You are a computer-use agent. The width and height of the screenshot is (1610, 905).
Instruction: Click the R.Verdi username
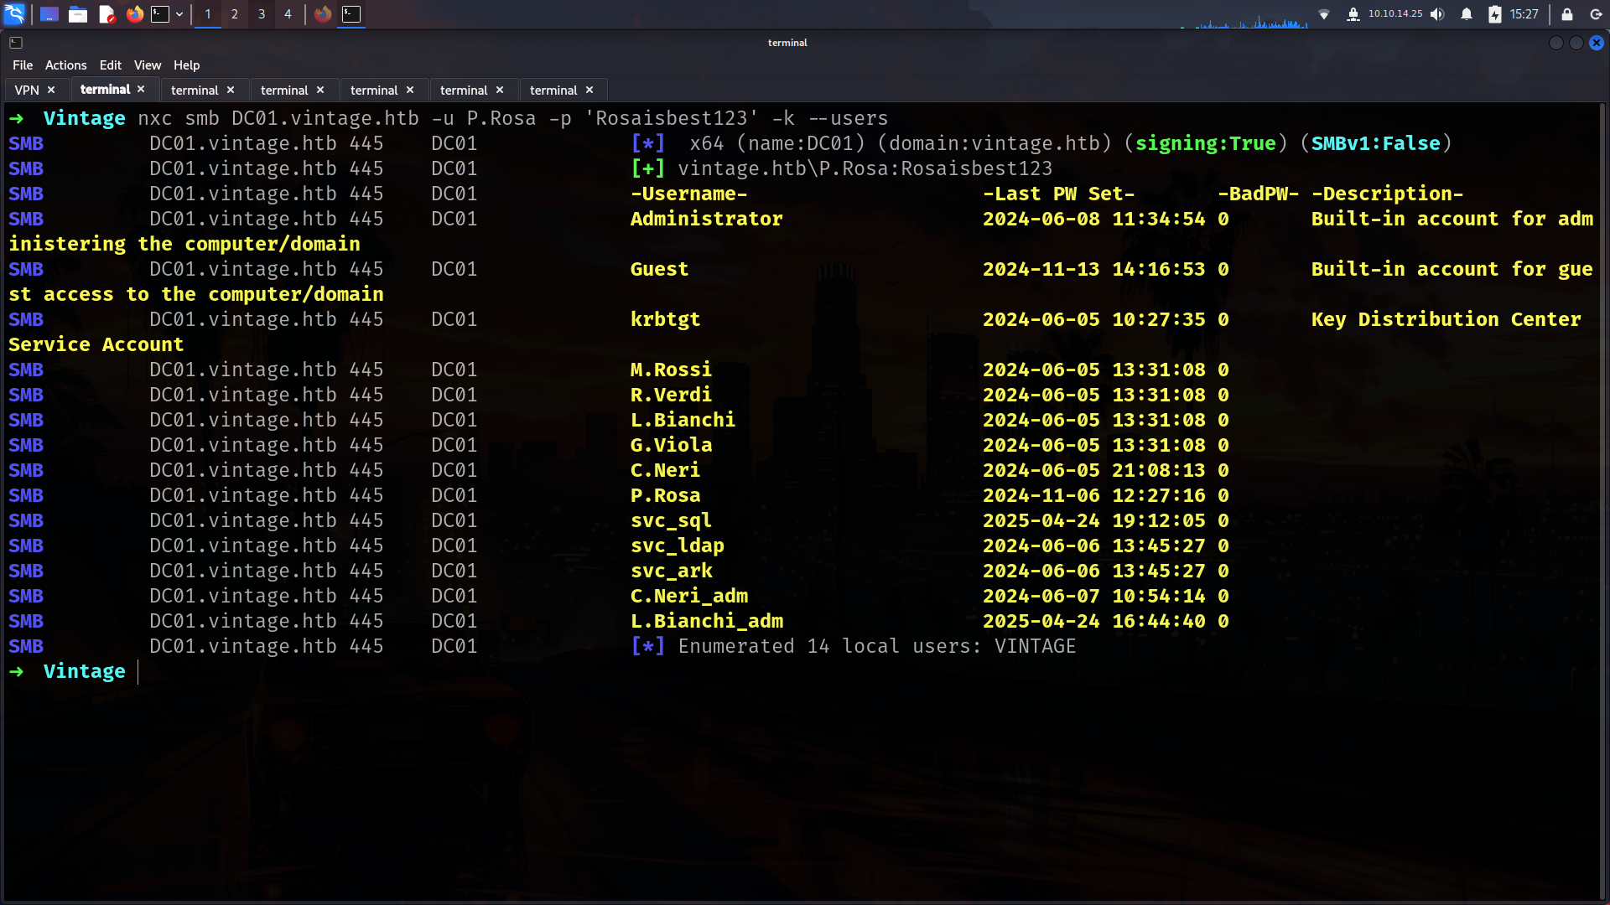click(671, 395)
